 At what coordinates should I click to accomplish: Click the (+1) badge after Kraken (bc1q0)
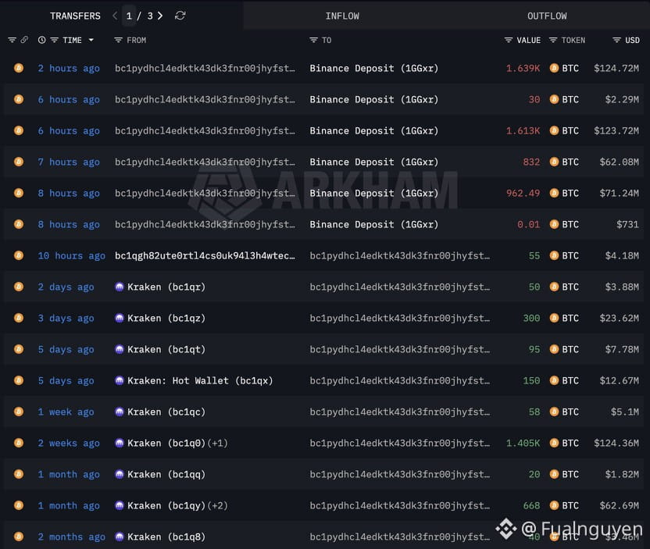pyautogui.click(x=217, y=443)
